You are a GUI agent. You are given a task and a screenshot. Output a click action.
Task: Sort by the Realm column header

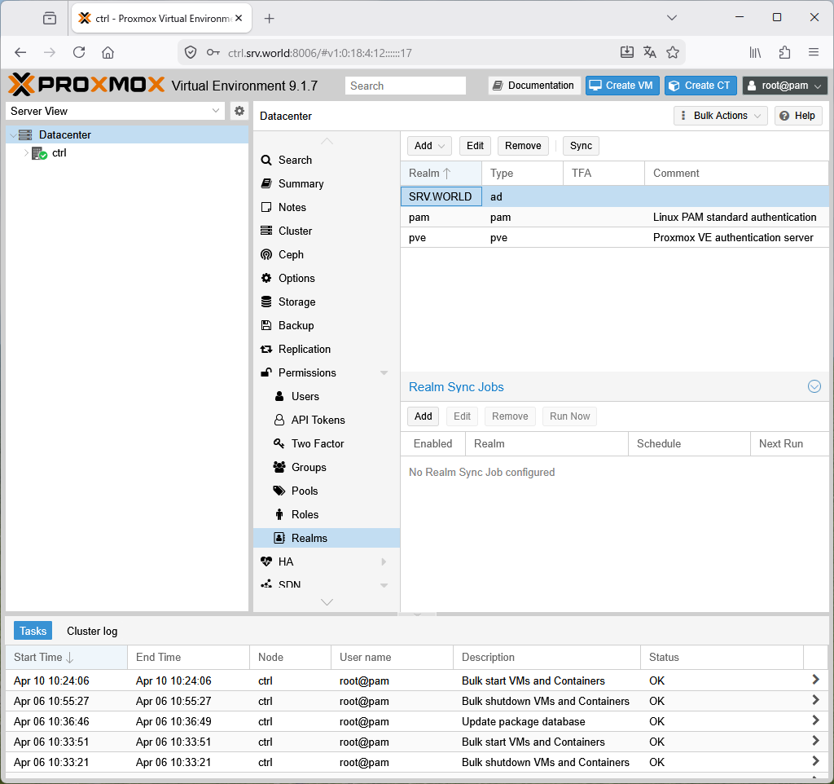[441, 173]
